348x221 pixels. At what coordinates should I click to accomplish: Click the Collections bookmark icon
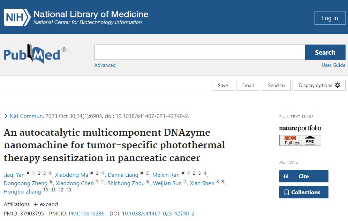coord(287,192)
